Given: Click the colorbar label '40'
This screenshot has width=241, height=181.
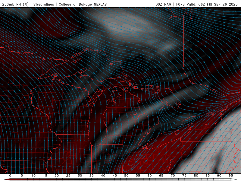Looking at the screenshot, I should [103, 176].
